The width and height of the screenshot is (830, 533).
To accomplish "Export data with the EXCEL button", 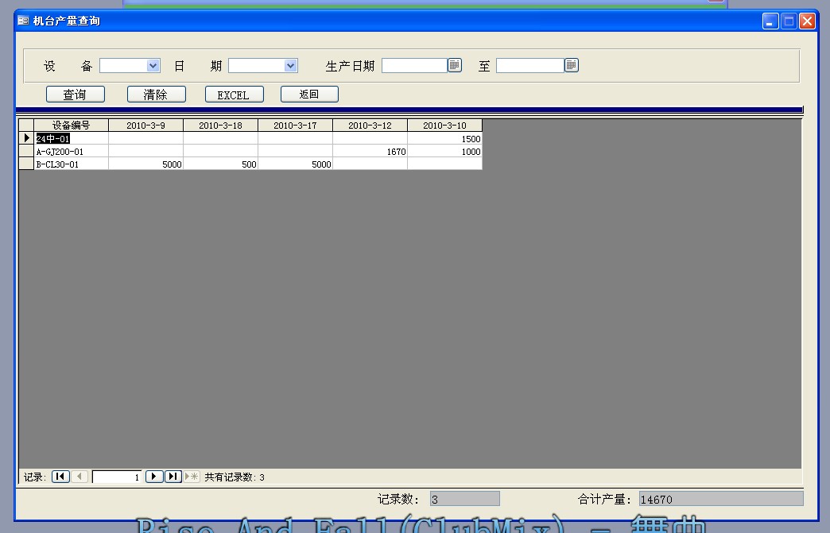I will coord(233,95).
